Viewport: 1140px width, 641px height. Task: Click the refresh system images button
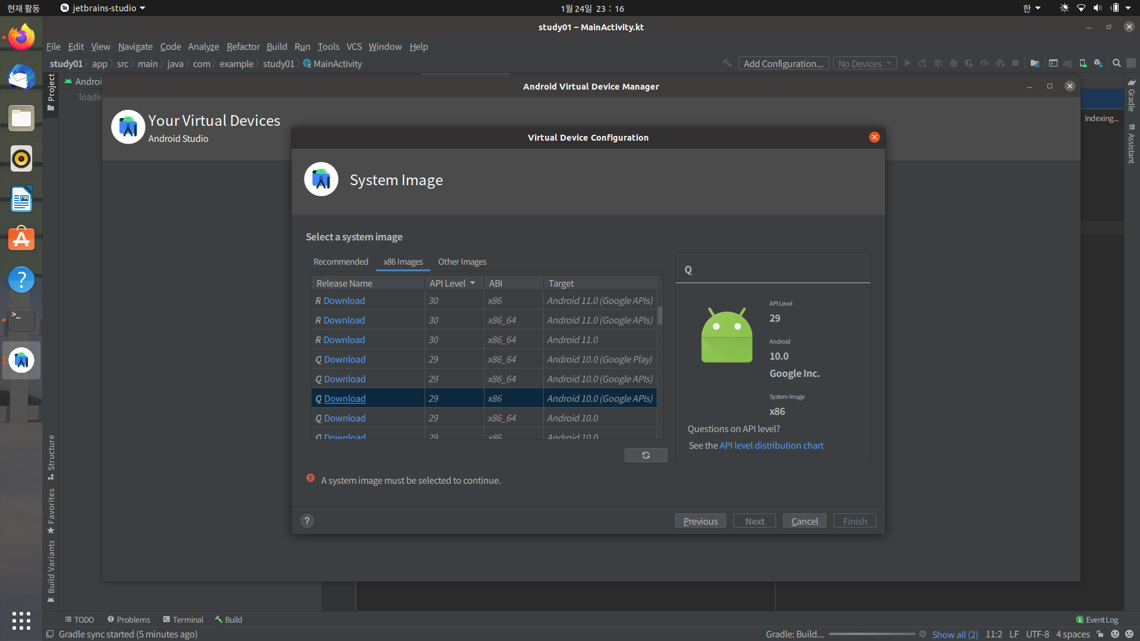(x=645, y=455)
